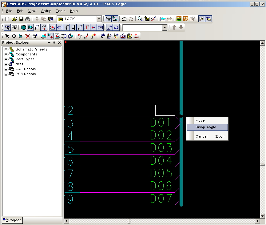The width and height of the screenshot is (266, 225).
Task: Open a file with the folder icon
Action: 14,19
